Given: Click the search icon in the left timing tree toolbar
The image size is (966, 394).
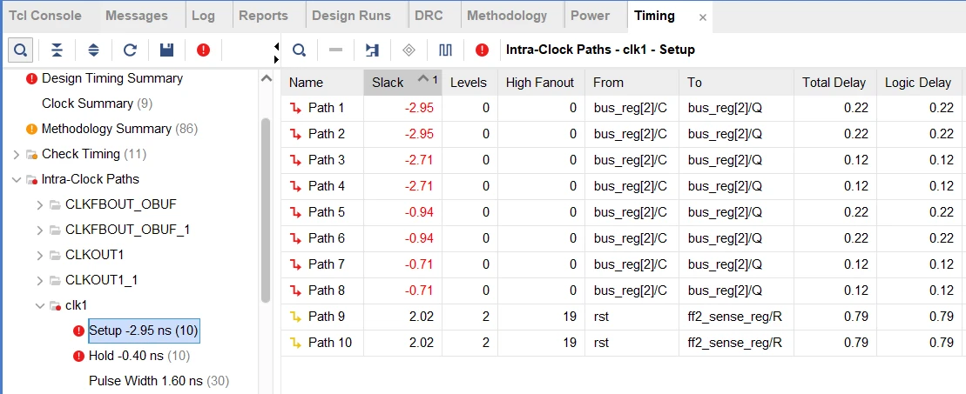Looking at the screenshot, I should 20,50.
